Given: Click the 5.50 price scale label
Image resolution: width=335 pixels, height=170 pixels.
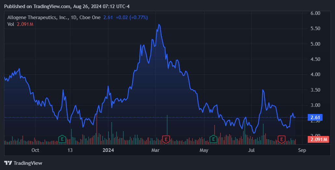Looking at the screenshot, I should coord(315,28).
